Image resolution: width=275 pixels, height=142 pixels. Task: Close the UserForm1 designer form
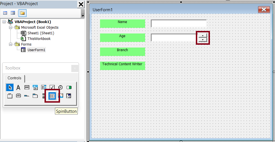point(264,10)
